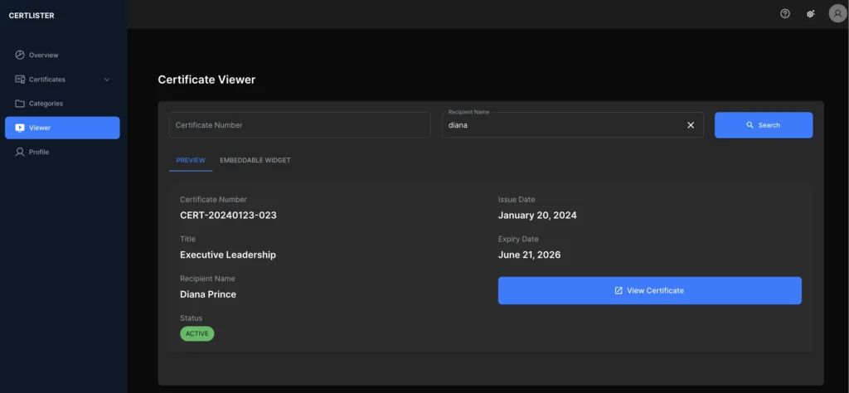
Task: Focus the Recipient Name field containing diana
Action: point(573,125)
